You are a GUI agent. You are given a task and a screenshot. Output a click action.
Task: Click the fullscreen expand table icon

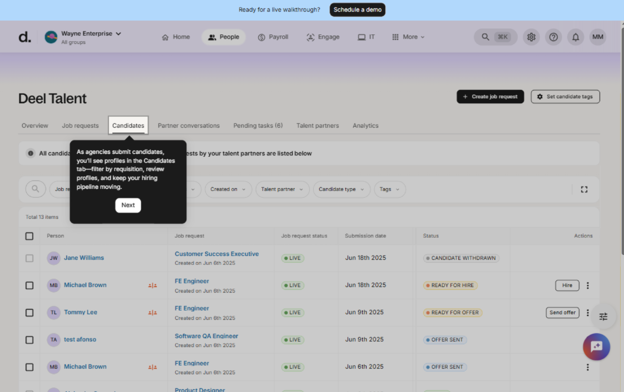tap(584, 189)
